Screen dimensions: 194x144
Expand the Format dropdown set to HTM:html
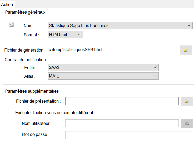[x=65, y=35]
